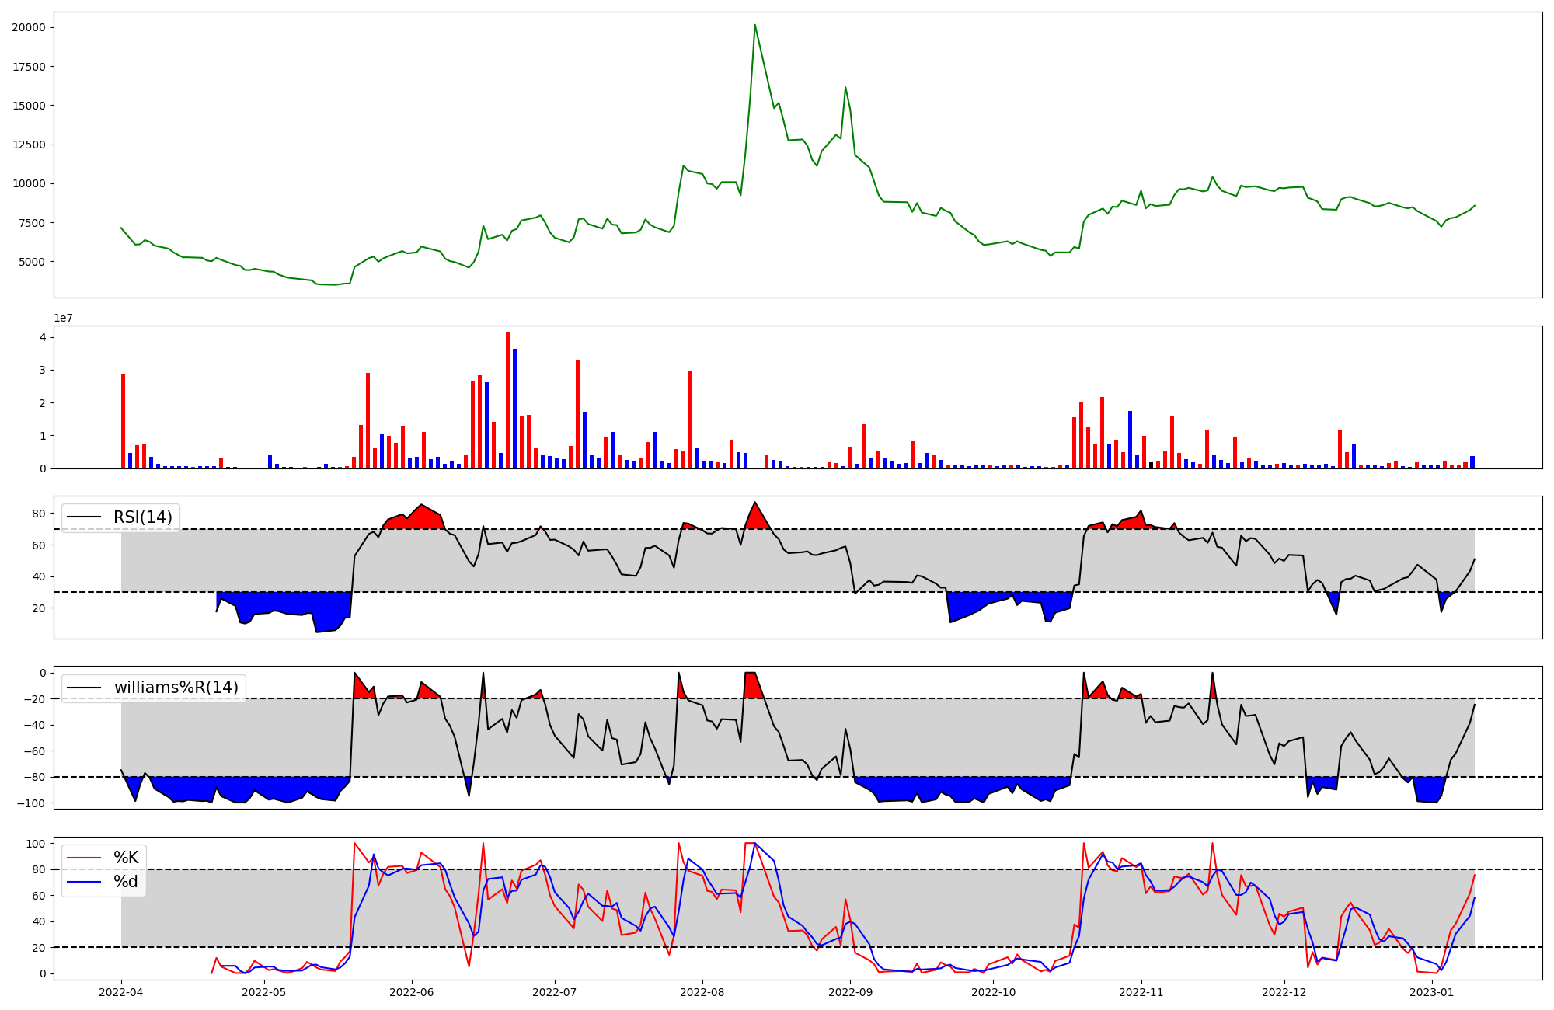This screenshot has height=1010, width=1554.
Task: Click the tallest blue volume bar
Action: point(514,409)
